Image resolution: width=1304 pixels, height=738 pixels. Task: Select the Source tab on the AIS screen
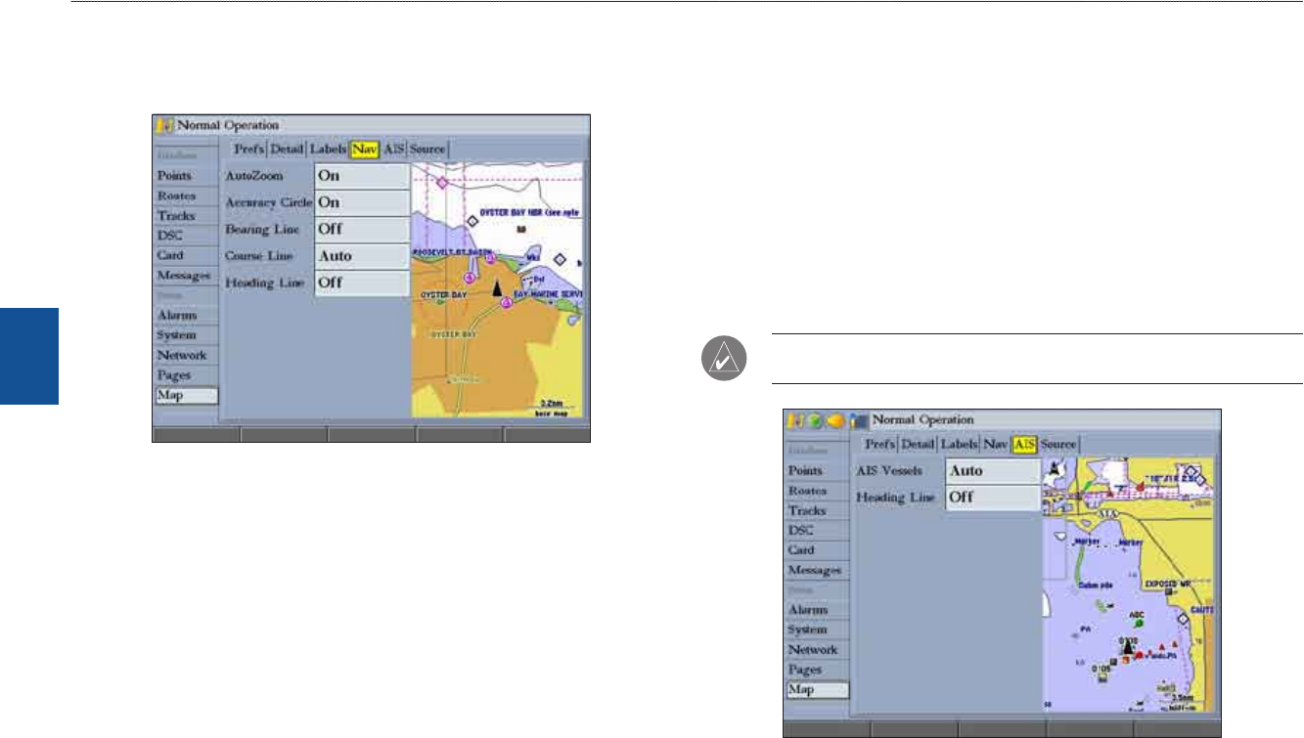click(1058, 445)
